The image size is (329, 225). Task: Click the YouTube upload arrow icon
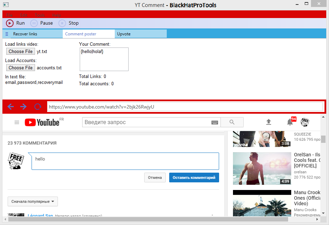[x=269, y=122]
